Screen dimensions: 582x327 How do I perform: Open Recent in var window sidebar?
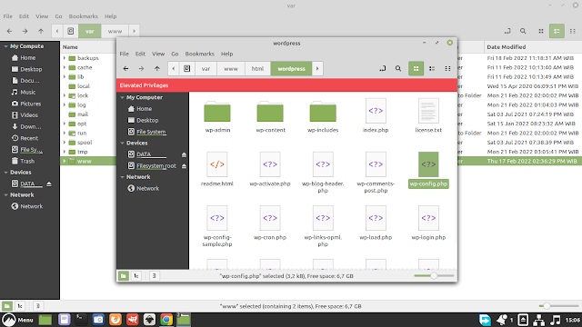pyautogui.click(x=29, y=138)
